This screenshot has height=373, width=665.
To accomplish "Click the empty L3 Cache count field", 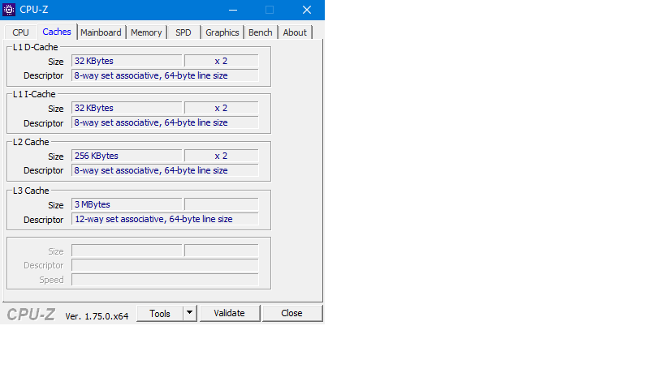I will click(222, 204).
